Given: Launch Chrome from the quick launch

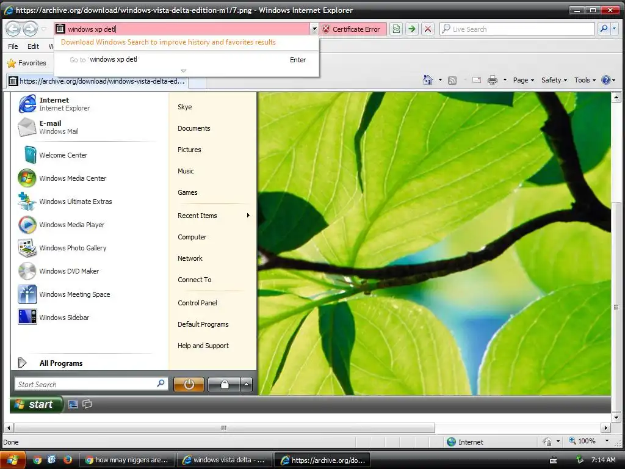Looking at the screenshot, I should point(37,460).
